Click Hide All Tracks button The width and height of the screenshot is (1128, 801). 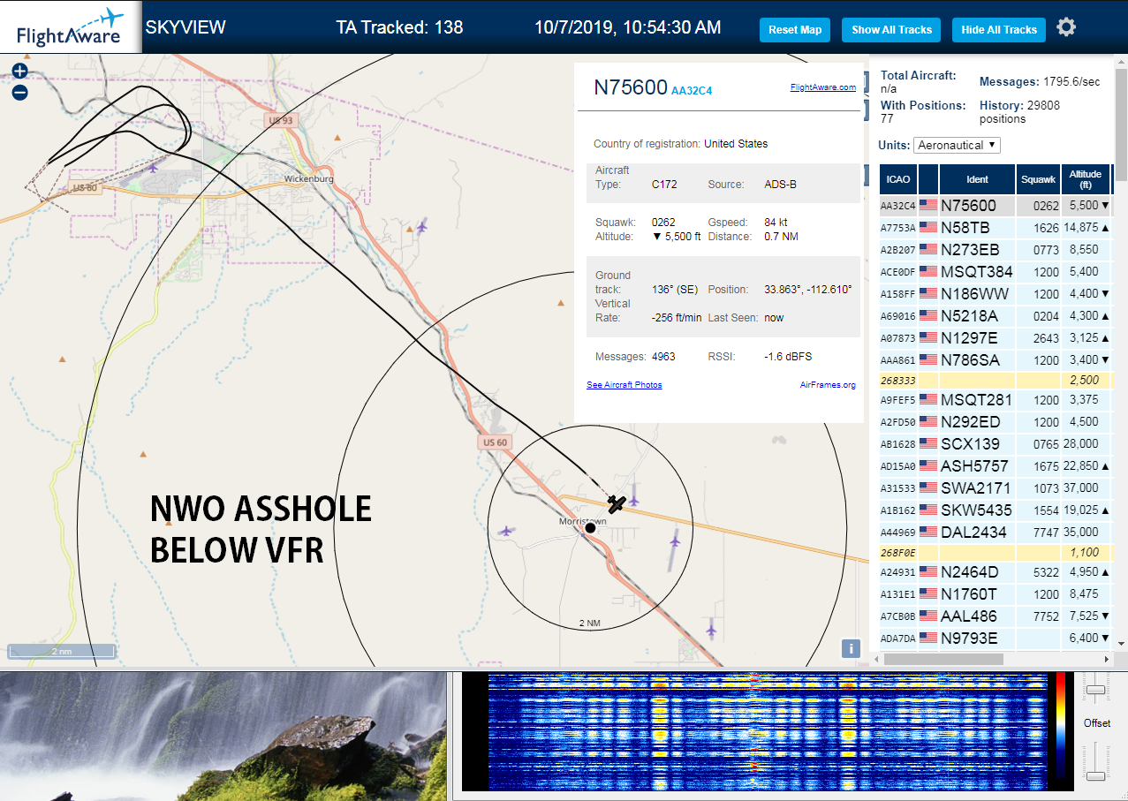(999, 30)
